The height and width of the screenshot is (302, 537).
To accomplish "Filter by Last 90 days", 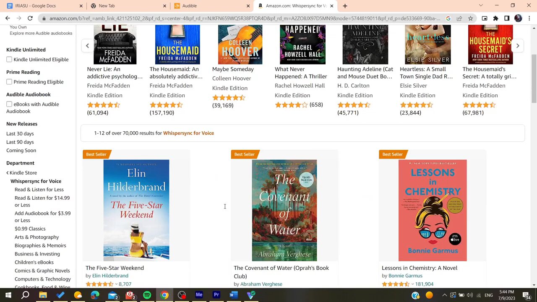I will (20, 142).
